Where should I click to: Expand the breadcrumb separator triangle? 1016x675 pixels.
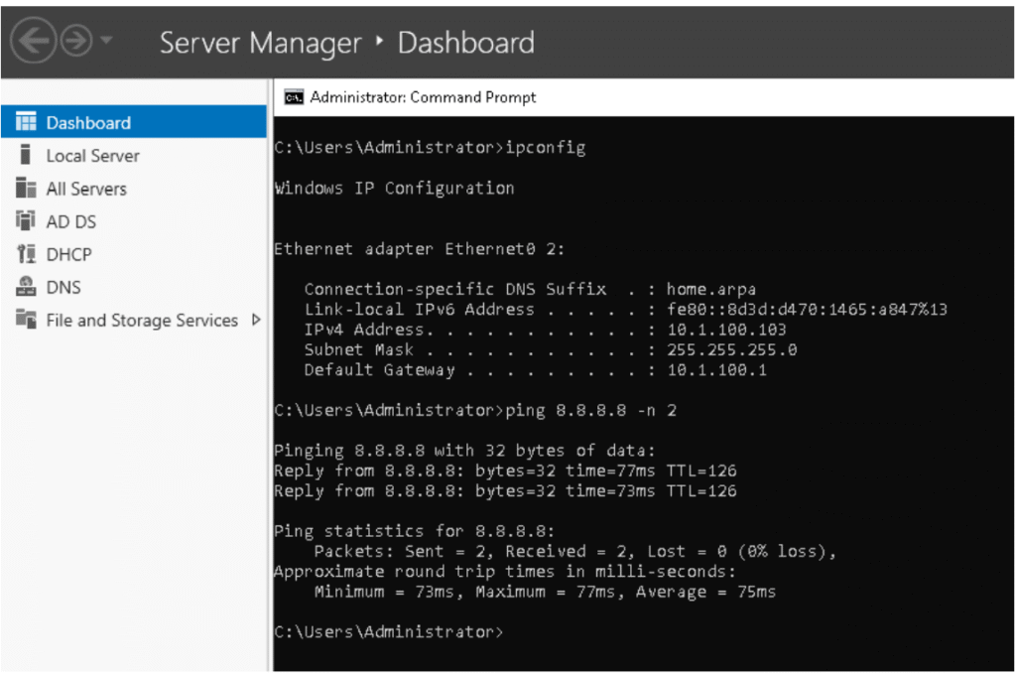point(379,43)
